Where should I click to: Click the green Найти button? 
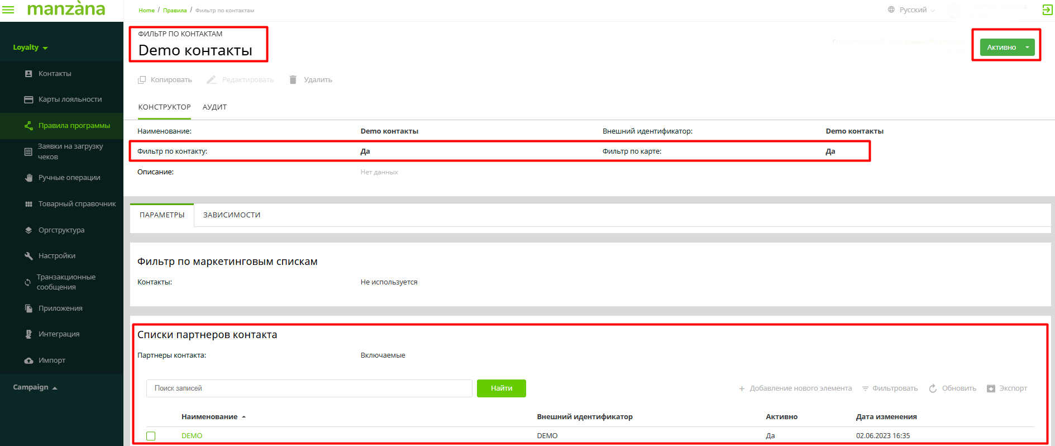501,388
